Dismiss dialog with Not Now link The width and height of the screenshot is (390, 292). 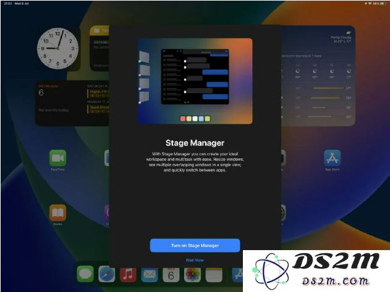[x=195, y=260]
